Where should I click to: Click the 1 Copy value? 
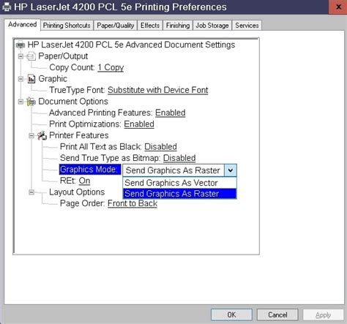tap(111, 67)
